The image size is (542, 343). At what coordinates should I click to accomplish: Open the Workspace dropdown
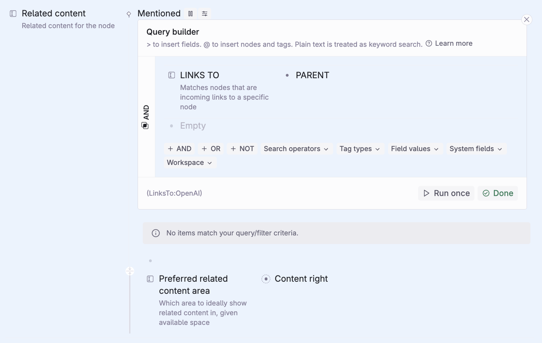pos(189,163)
